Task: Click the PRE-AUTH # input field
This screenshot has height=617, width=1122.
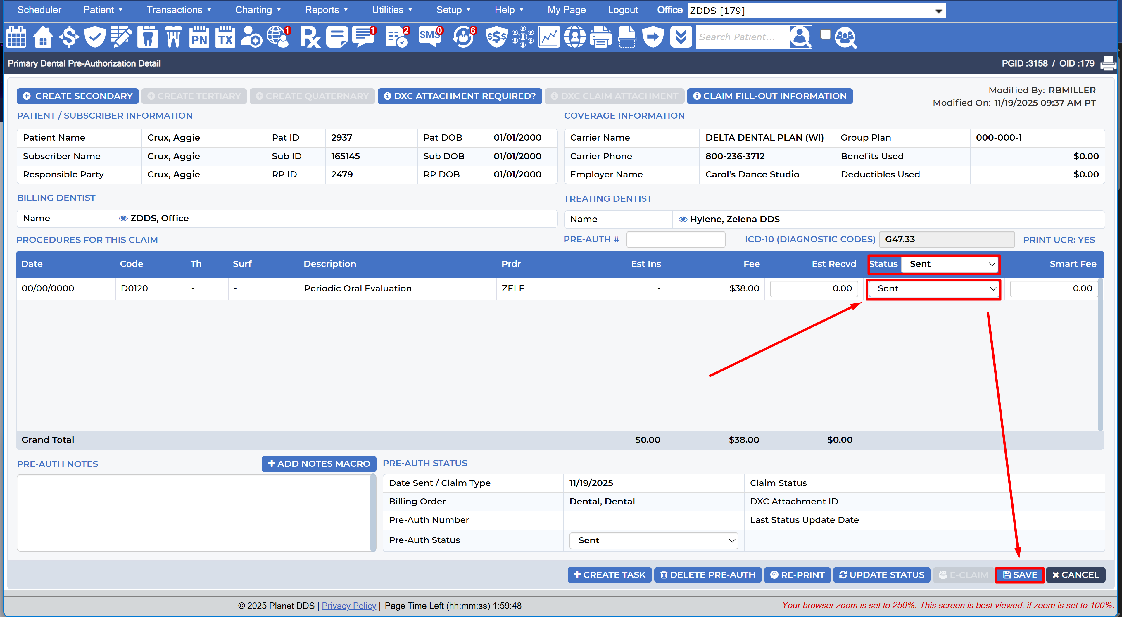Action: click(676, 240)
